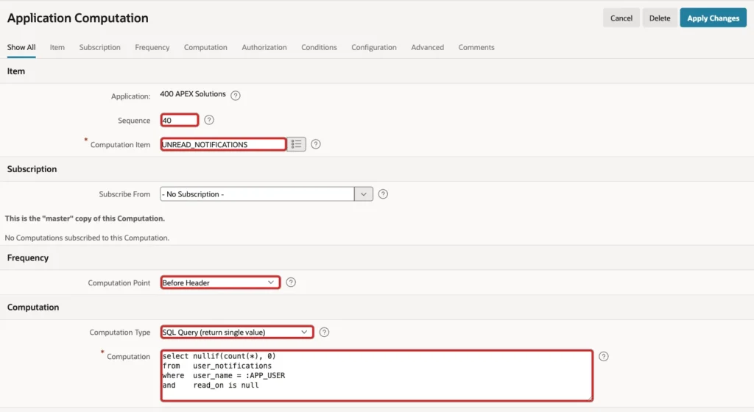Click the "No Computations subscribed" text
Screen dimensions: 754x412
pos(87,238)
